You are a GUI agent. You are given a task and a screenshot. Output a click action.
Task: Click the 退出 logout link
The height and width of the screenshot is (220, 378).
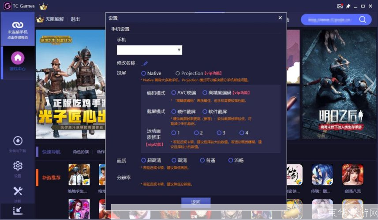point(75,19)
